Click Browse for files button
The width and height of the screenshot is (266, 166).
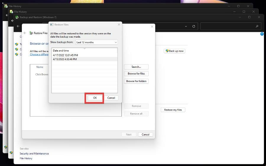[x=136, y=74]
